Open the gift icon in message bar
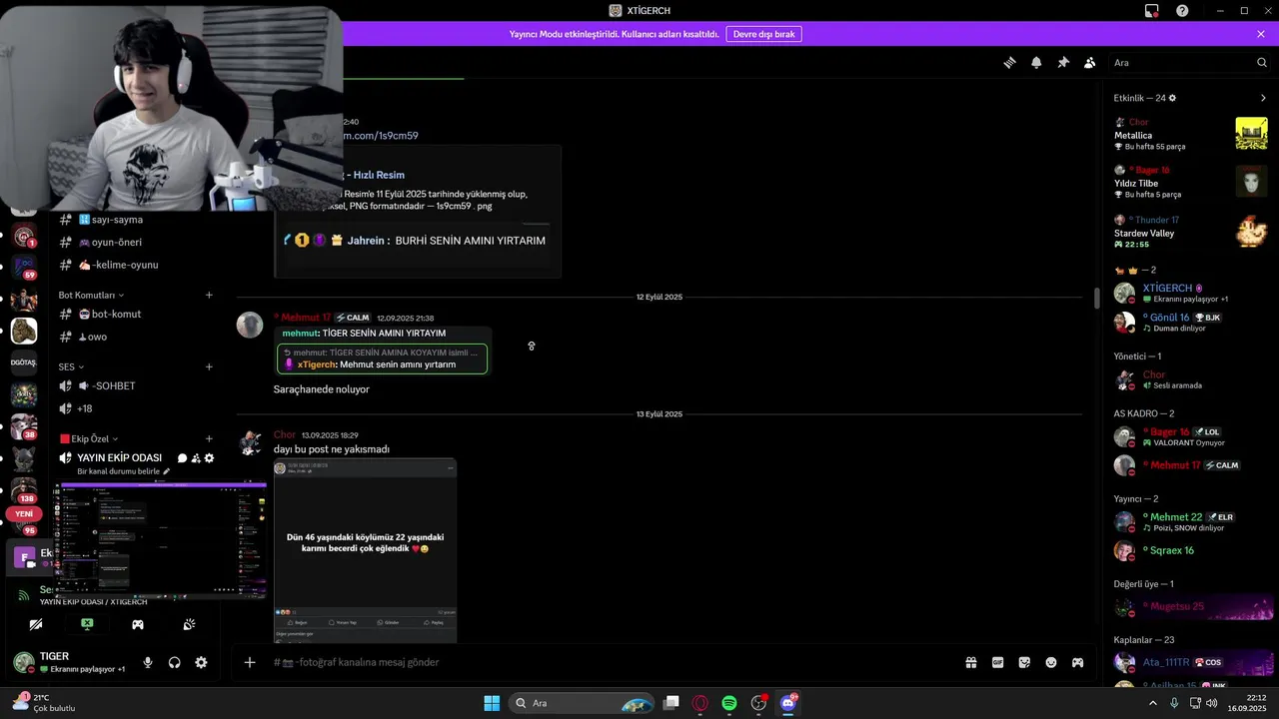 (x=970, y=662)
